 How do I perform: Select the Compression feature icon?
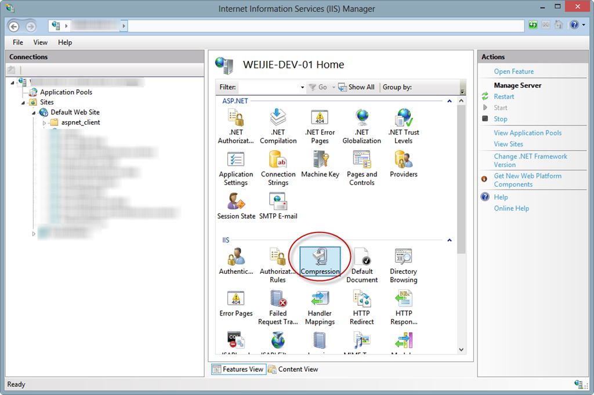[x=320, y=262]
